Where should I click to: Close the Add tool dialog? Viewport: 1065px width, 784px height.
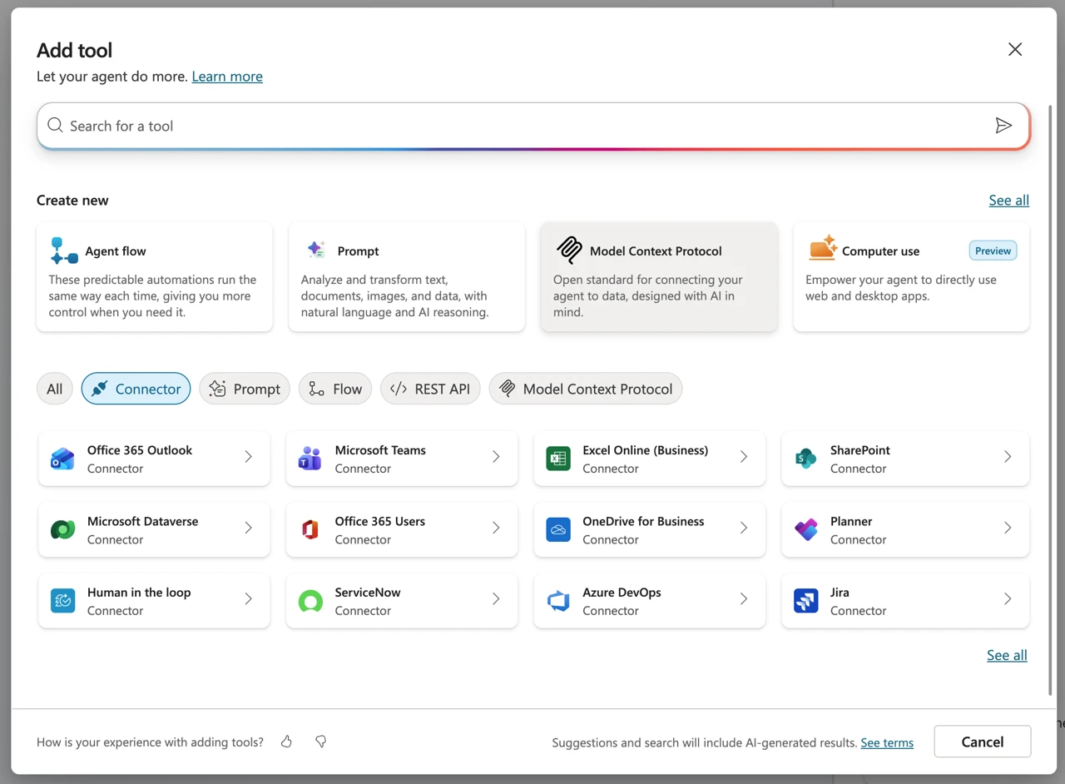[1015, 50]
